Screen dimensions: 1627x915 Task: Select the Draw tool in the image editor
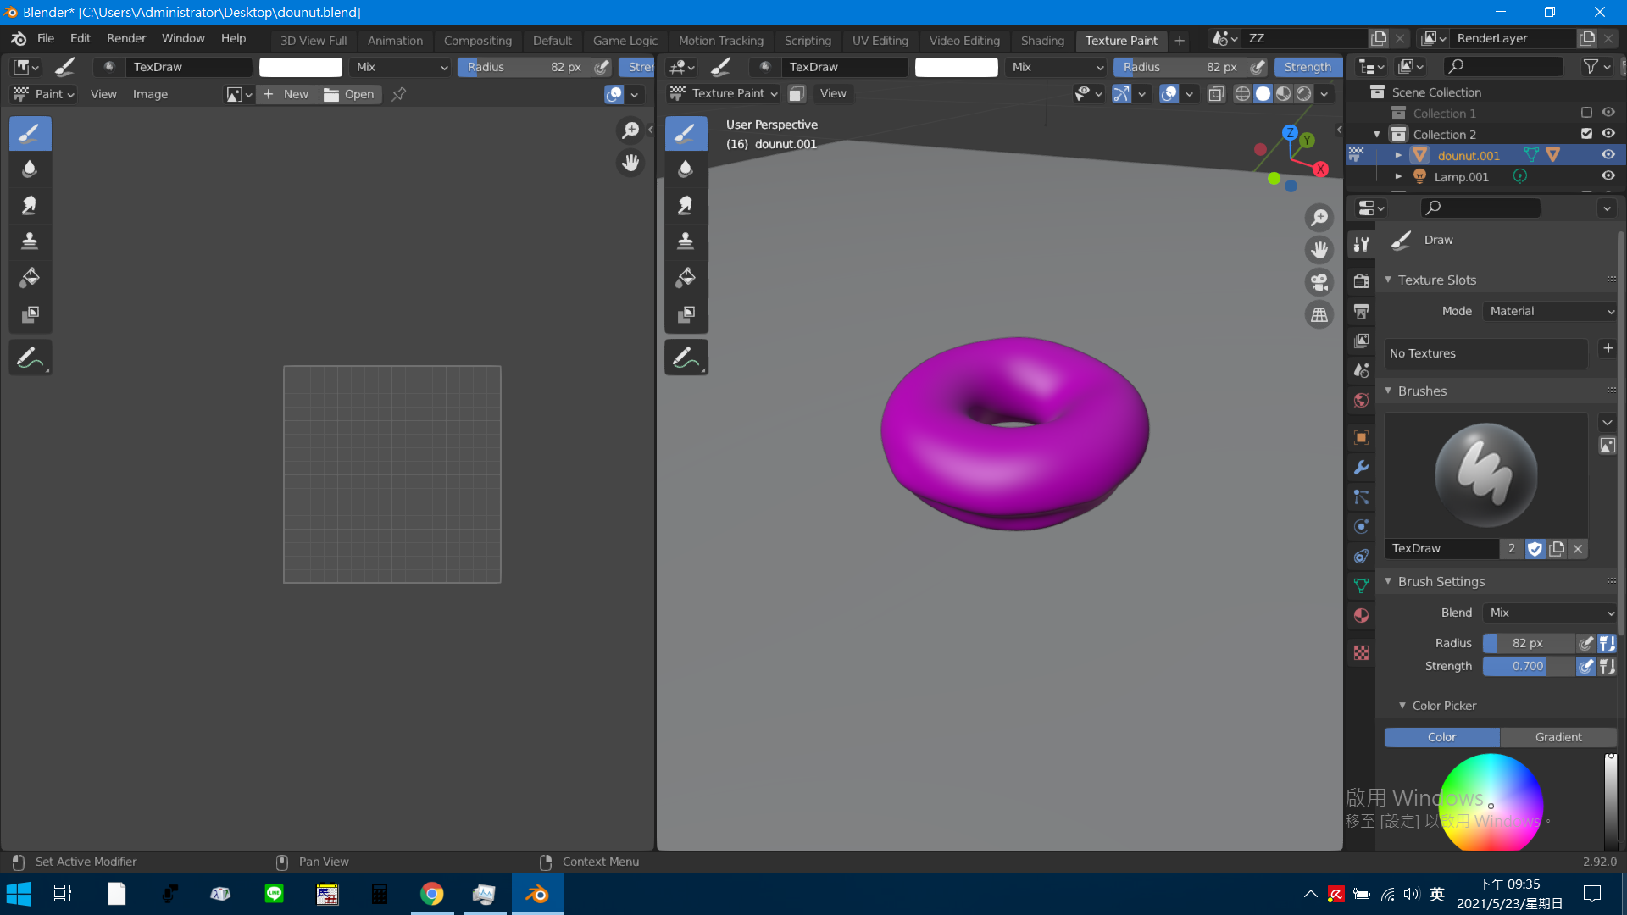30,133
